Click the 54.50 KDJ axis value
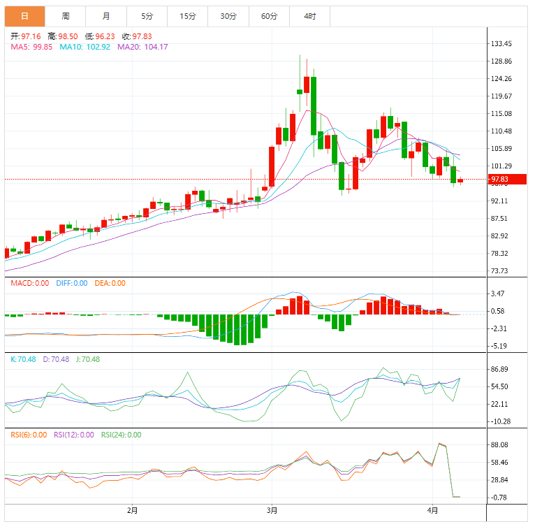535x529 pixels. (x=499, y=386)
